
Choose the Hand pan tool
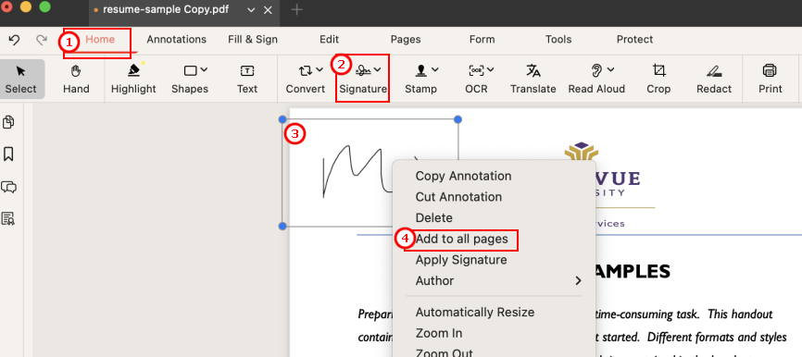coord(76,80)
